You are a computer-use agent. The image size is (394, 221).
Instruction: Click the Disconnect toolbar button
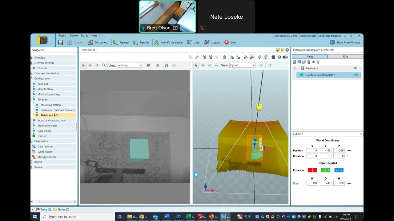coord(98,42)
